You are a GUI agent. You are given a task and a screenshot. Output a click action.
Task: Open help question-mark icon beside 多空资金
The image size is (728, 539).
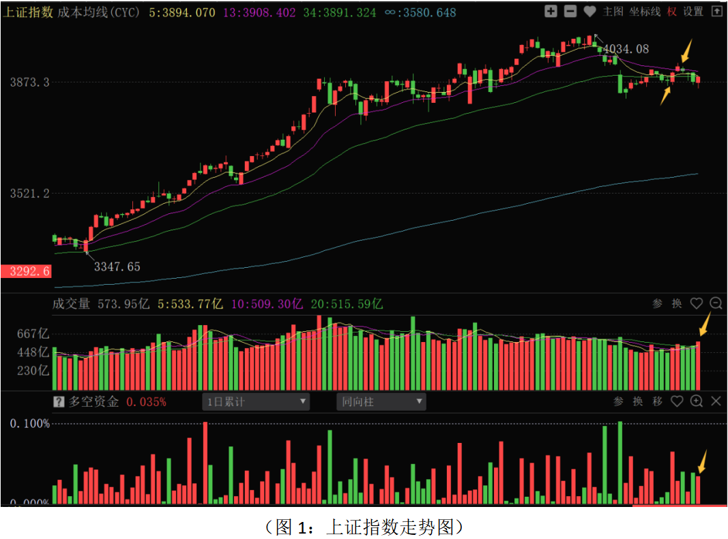[59, 402]
